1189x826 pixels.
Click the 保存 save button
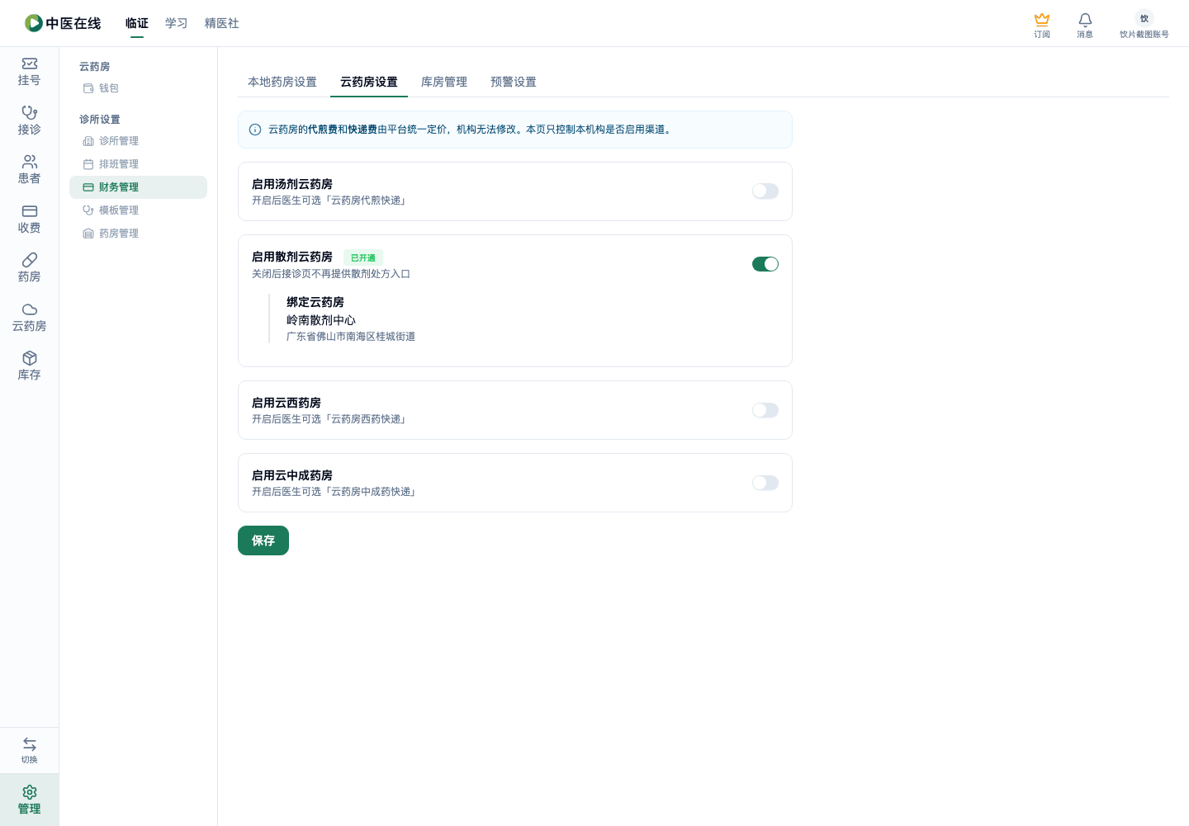click(x=263, y=540)
